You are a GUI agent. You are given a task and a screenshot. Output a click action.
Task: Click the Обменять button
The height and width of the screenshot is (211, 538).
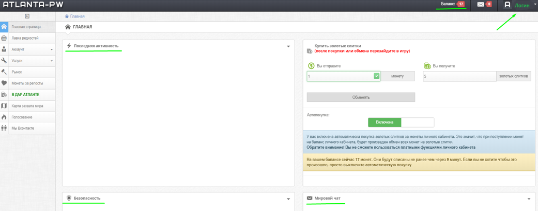pyautogui.click(x=361, y=97)
